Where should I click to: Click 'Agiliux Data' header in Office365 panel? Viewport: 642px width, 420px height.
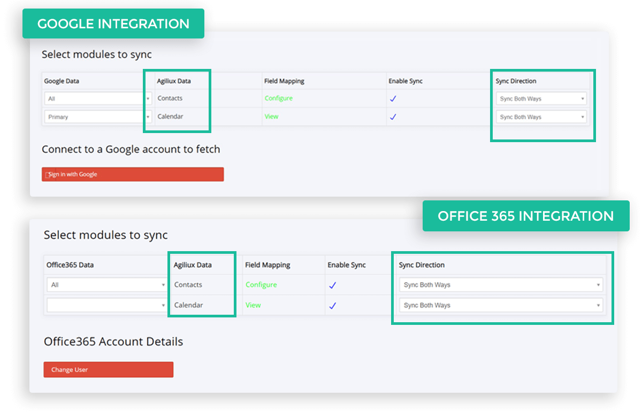tap(193, 265)
